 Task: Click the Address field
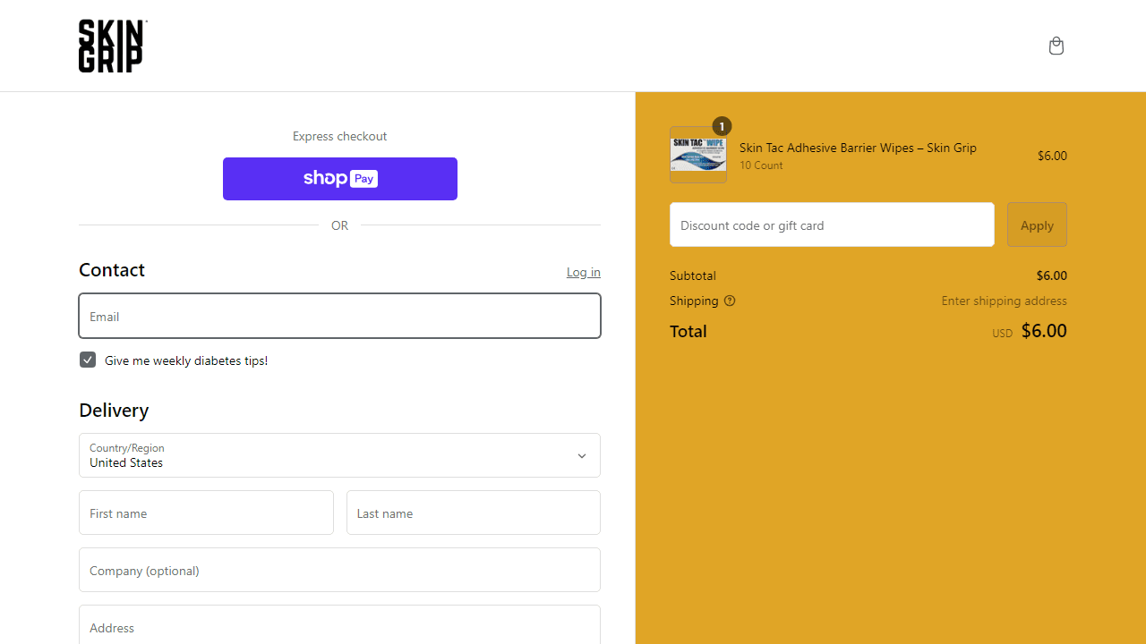click(339, 625)
